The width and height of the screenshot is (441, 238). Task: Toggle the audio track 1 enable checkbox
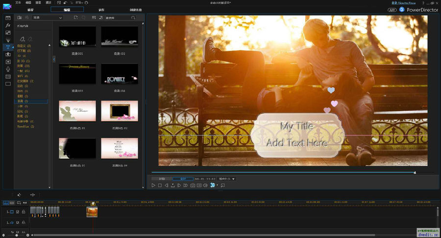[x=18, y=222]
